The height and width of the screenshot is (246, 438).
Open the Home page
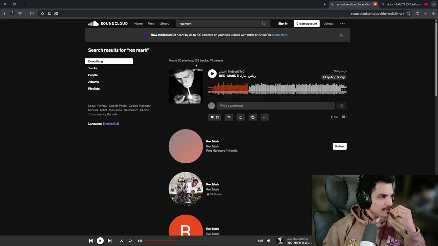click(138, 24)
